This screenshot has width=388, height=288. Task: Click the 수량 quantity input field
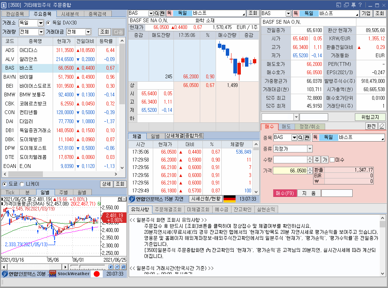290,160
